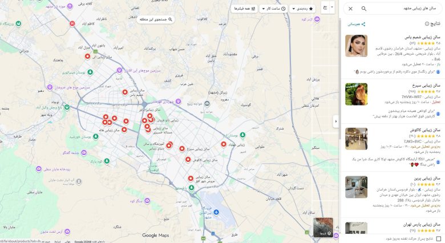Click the info icon beside the results heading
The width and height of the screenshot is (445, 243).
[x=427, y=24]
